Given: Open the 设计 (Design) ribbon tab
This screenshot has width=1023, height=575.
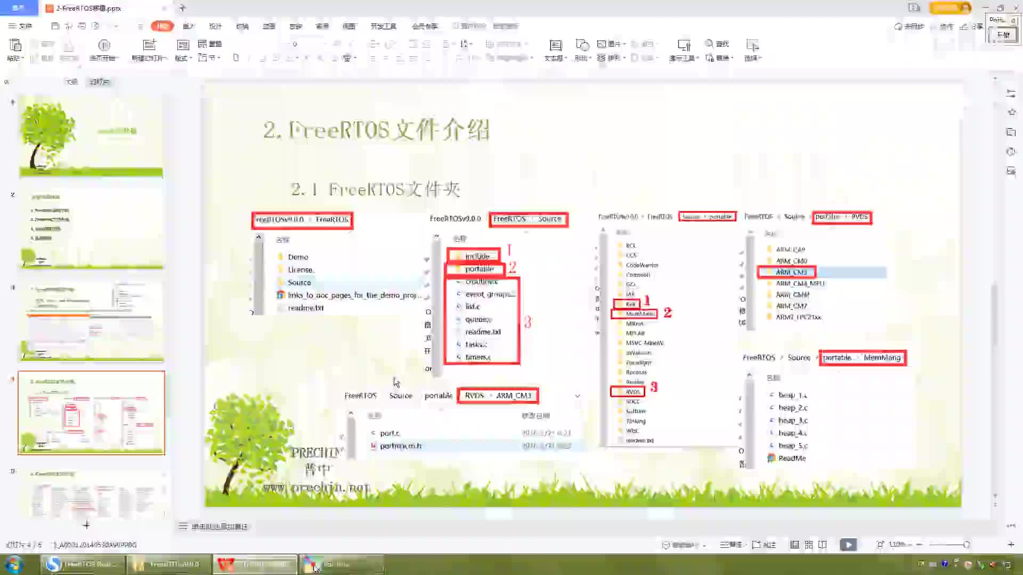Looking at the screenshot, I should click(215, 26).
